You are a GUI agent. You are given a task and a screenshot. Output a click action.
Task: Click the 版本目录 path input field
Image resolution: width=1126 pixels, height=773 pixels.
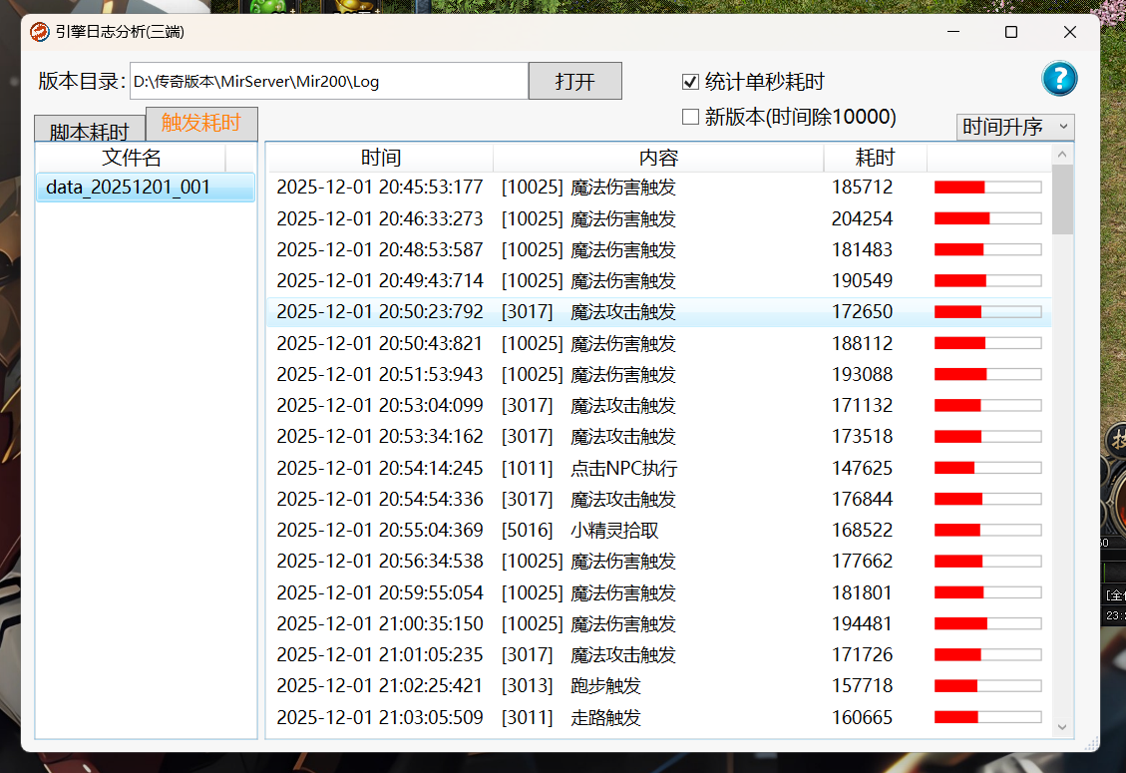click(329, 82)
